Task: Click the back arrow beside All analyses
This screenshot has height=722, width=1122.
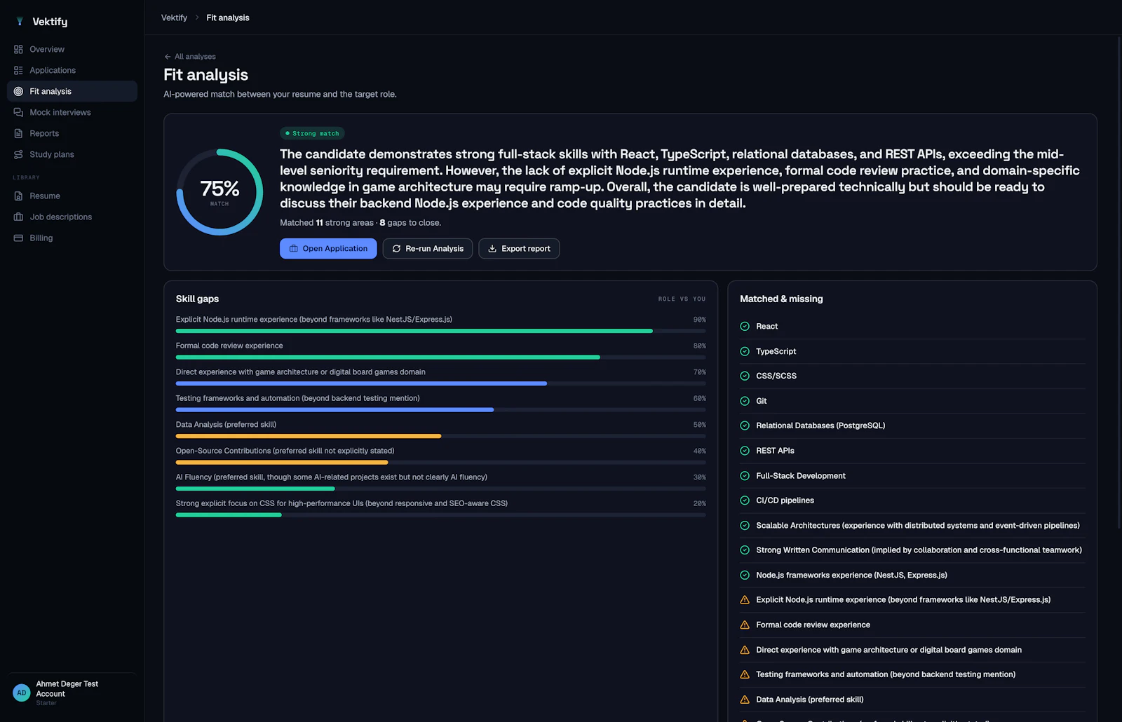Action: click(168, 57)
